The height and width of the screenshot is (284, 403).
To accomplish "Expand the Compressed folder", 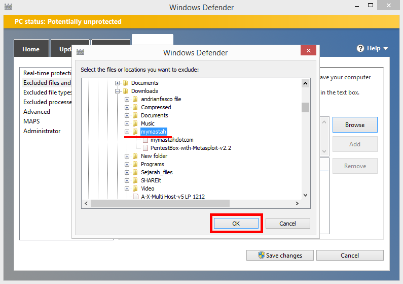I will [x=127, y=107].
